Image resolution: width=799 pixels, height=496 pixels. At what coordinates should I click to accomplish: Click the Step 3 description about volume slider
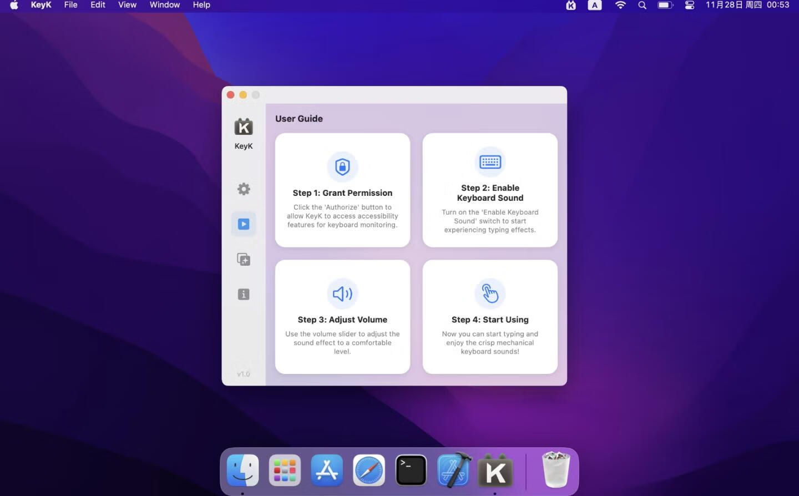point(342,342)
